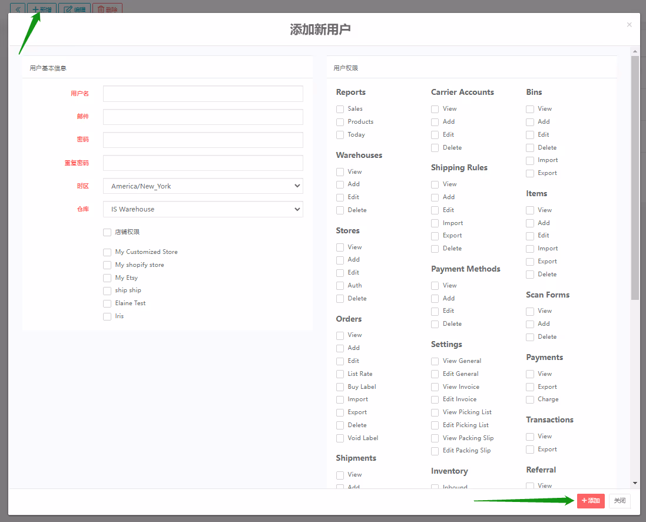Click the 关闭 close button
Image resolution: width=646 pixels, height=522 pixels.
(x=620, y=501)
